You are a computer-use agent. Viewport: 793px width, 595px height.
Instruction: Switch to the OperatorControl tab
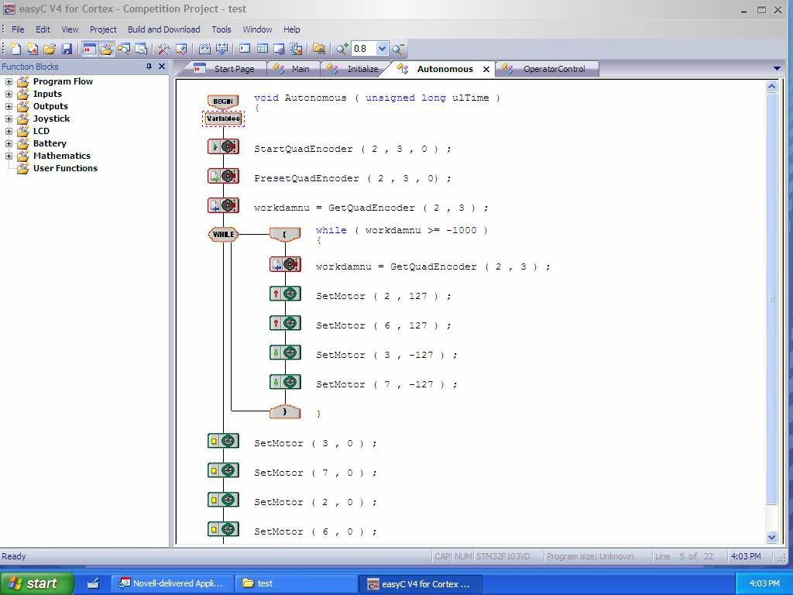pyautogui.click(x=554, y=69)
